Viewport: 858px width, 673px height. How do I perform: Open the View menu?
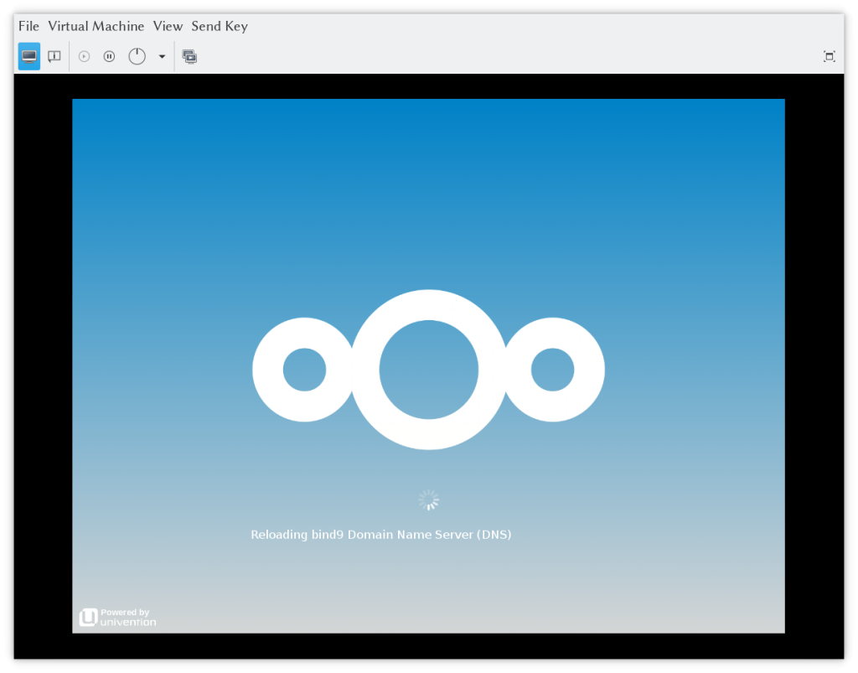click(x=168, y=26)
